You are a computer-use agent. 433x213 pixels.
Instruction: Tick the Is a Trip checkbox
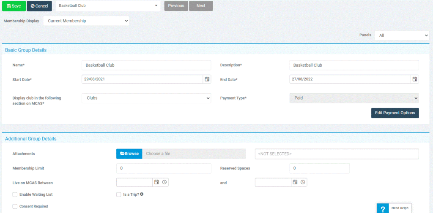click(119, 194)
